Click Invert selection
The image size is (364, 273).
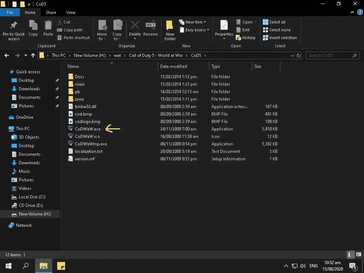280,38
